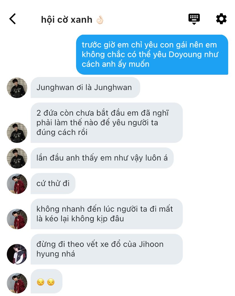Select message "đừng đi theo vết xe đổ"
This screenshot has height=296, width=235.
pos(106,249)
